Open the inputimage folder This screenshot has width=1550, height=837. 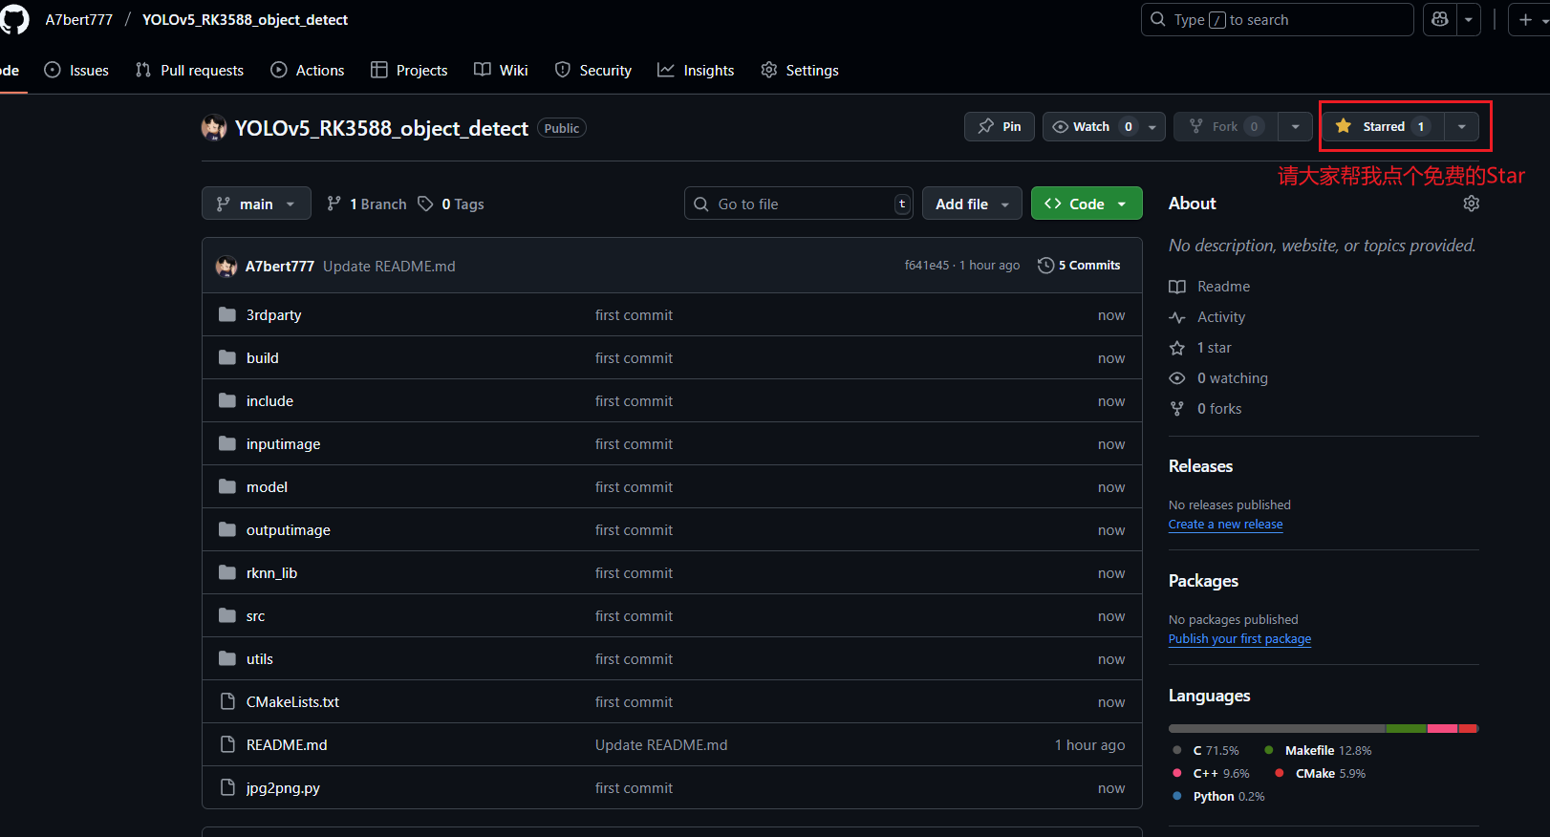[x=283, y=443]
